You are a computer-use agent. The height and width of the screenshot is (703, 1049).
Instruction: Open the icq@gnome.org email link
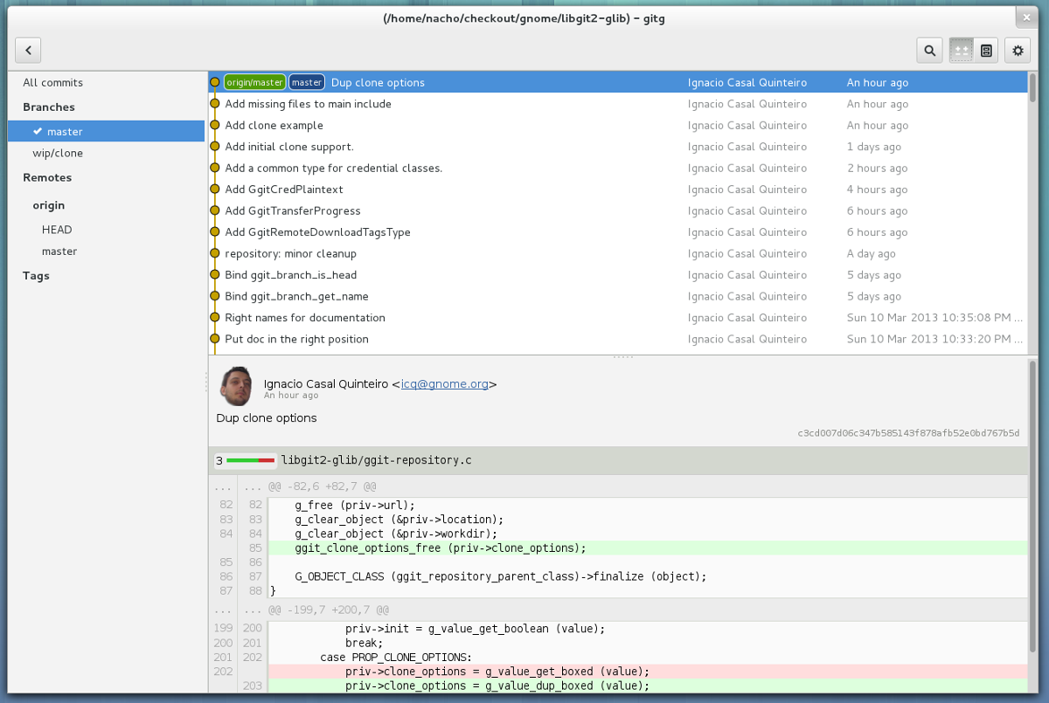pyautogui.click(x=445, y=383)
